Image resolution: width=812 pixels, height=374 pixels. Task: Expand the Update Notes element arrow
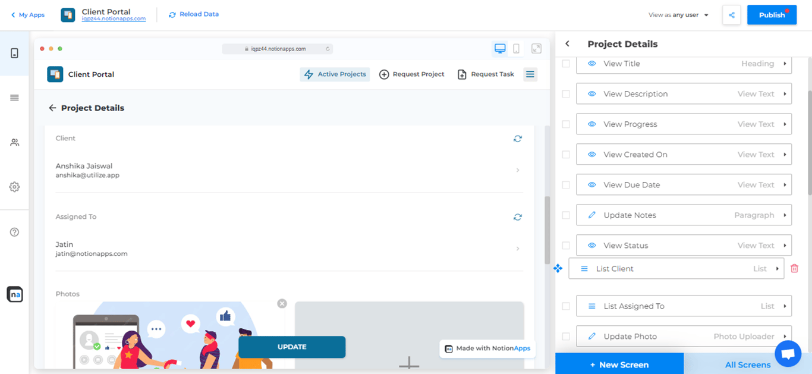[x=785, y=215]
